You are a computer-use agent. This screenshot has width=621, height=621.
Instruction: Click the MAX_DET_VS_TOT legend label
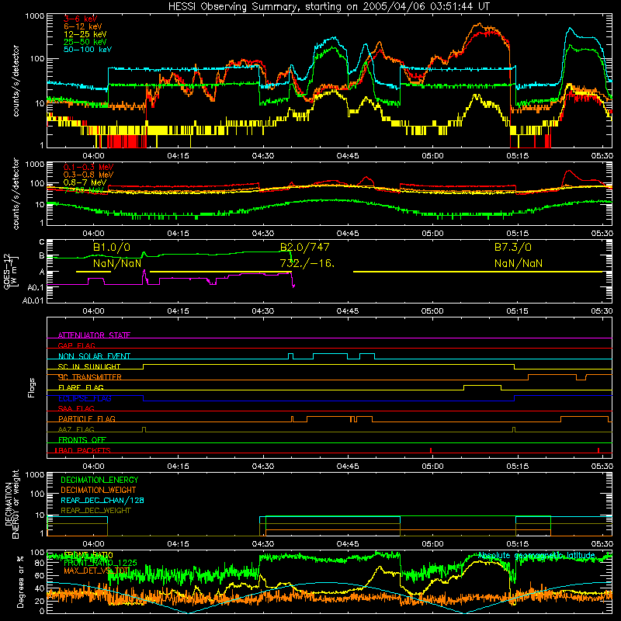[96, 571]
